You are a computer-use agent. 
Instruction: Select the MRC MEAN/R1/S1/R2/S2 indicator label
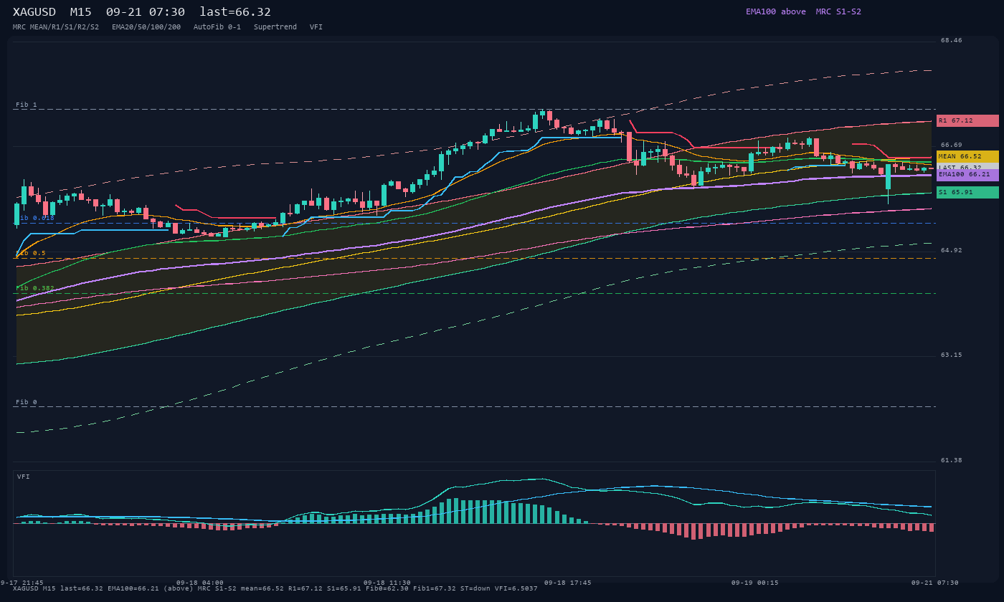56,27
